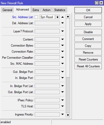
Task: Click the enabled status bar text
Action: 6,122
